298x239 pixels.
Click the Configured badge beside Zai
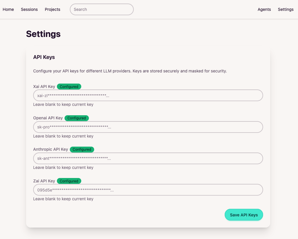(69, 181)
